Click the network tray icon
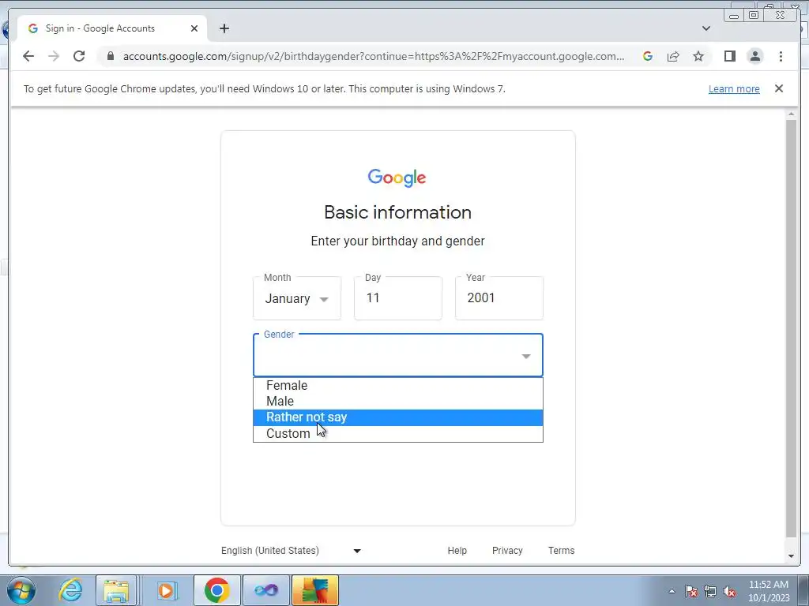 tap(710, 591)
